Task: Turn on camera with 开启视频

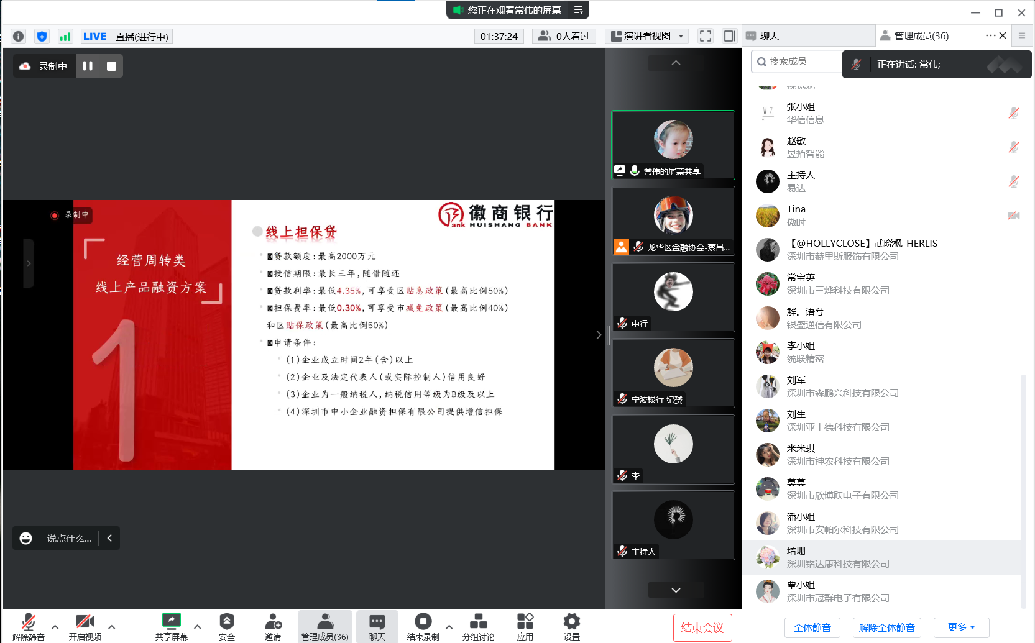Action: point(85,626)
